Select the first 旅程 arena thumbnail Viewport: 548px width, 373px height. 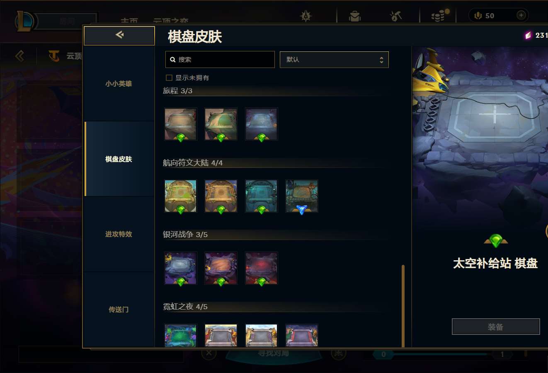tap(180, 124)
